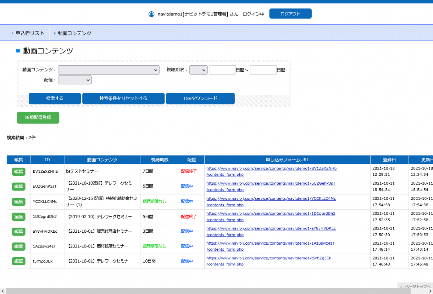
Task: Click the second 視聴期限 days input field
Action: (263, 70)
